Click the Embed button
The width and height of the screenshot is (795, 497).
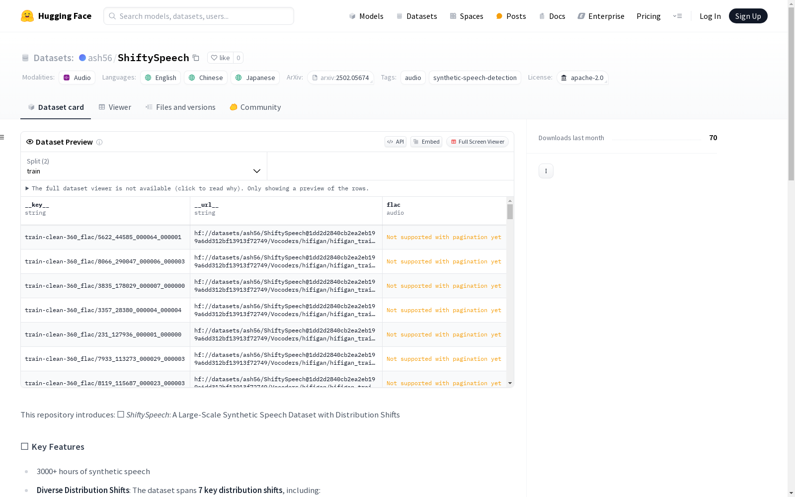[426, 142]
